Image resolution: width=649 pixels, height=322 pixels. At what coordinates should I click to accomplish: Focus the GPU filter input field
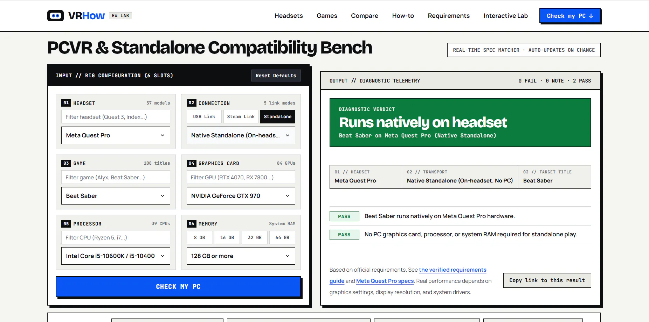(x=241, y=177)
